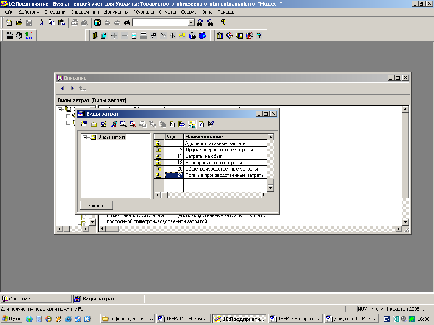This screenshot has height=325, width=434.
Task: Open the Операции menu
Action: coord(55,12)
